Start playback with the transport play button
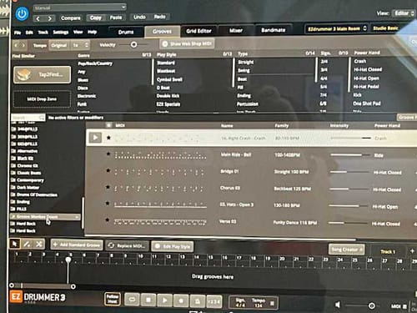 (164, 300)
